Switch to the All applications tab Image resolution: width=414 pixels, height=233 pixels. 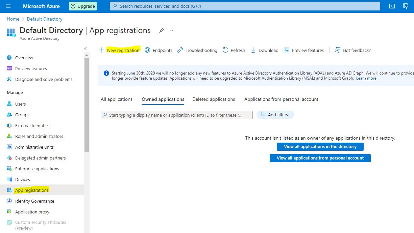[117, 99]
